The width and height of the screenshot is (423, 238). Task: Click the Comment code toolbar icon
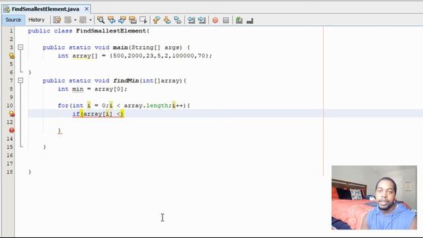(x=239, y=20)
